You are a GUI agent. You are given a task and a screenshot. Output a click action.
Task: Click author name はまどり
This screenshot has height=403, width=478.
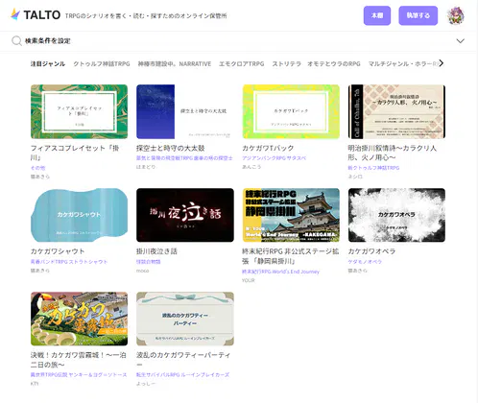click(x=146, y=167)
